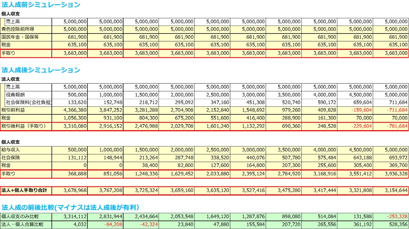Select the cell showing 451,308
Viewport: 409px width, 229px height.
pyautogui.click(x=248, y=103)
